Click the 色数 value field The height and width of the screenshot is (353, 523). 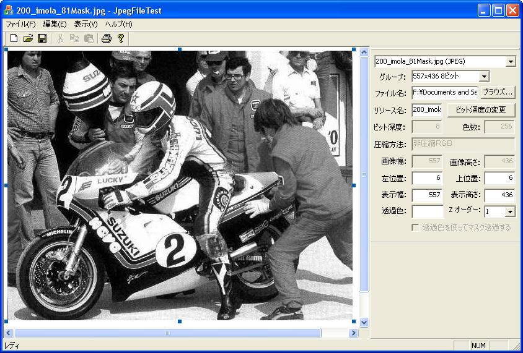pyautogui.click(x=499, y=127)
